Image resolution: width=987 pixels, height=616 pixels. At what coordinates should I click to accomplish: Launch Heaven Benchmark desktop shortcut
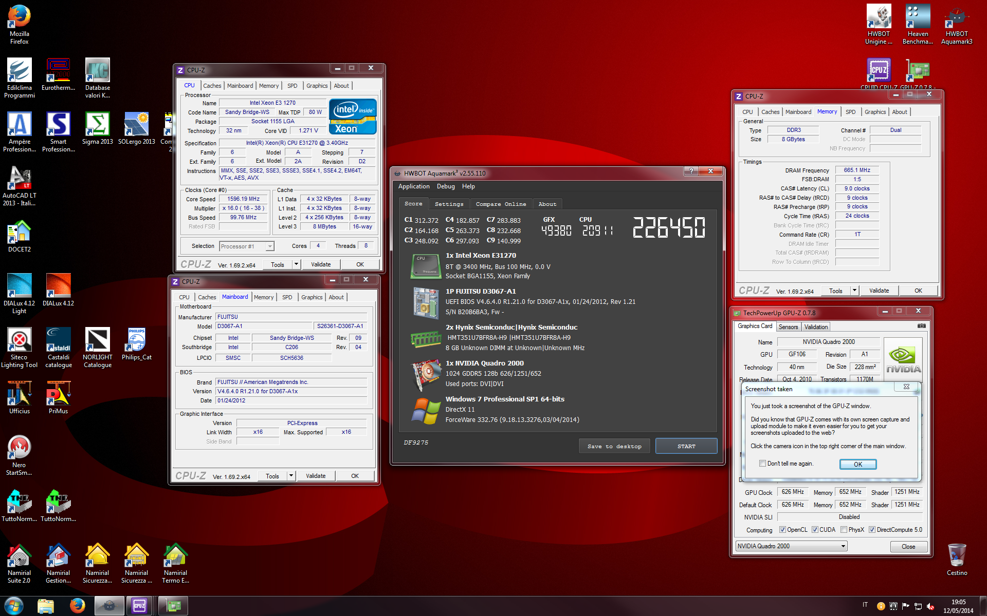(918, 24)
